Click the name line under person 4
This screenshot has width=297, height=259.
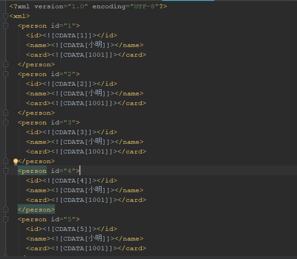point(85,190)
